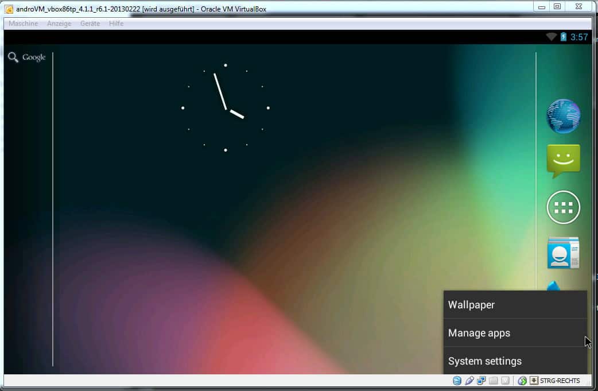This screenshot has height=391, width=598.
Task: Open the Hilfe menu
Action: (116, 24)
